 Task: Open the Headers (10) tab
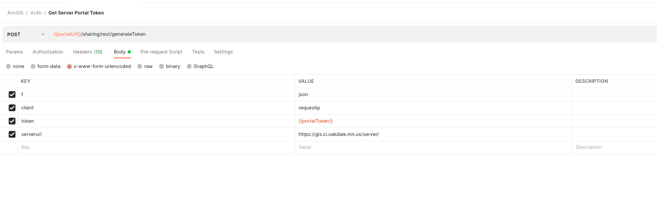pos(87,52)
